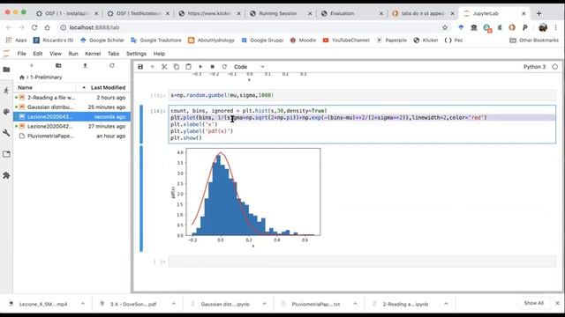Click the histogram plot output
The height and width of the screenshot is (317, 565).
(245, 197)
